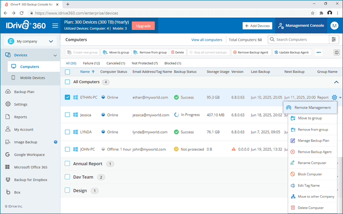
Task: Open the M user profile avatar
Action: (x=334, y=26)
